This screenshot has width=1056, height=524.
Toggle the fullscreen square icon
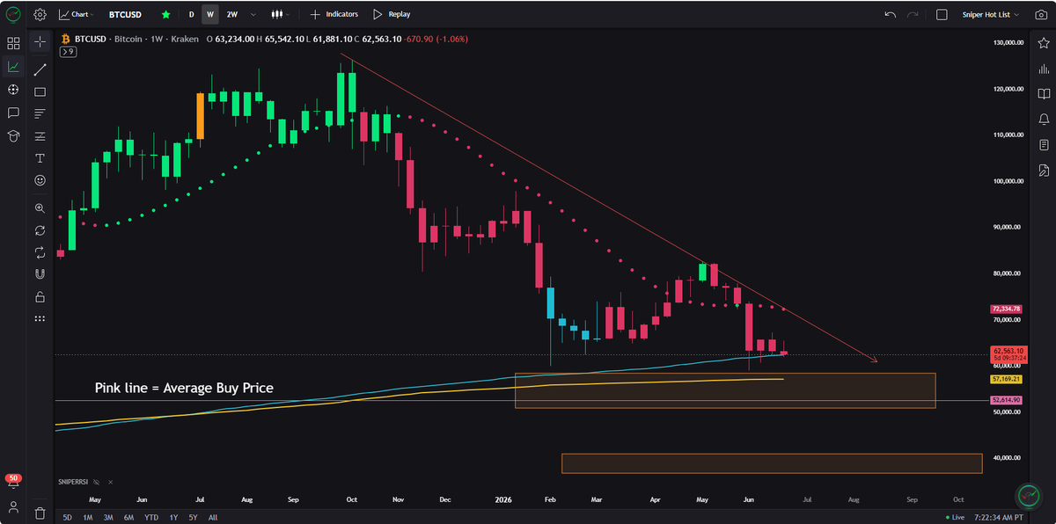point(942,14)
